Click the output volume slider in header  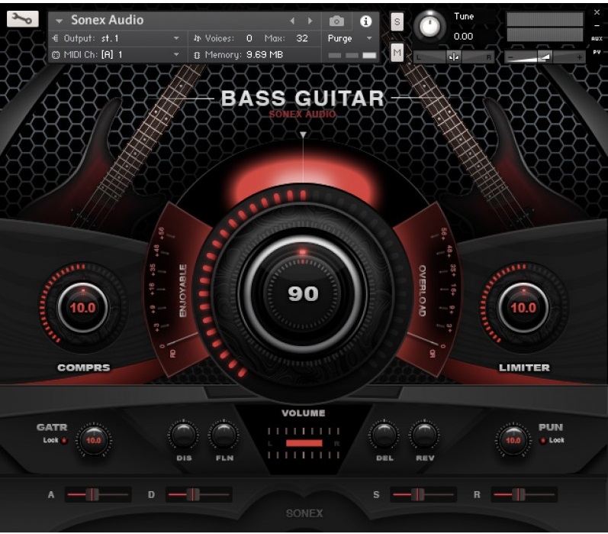545,57
